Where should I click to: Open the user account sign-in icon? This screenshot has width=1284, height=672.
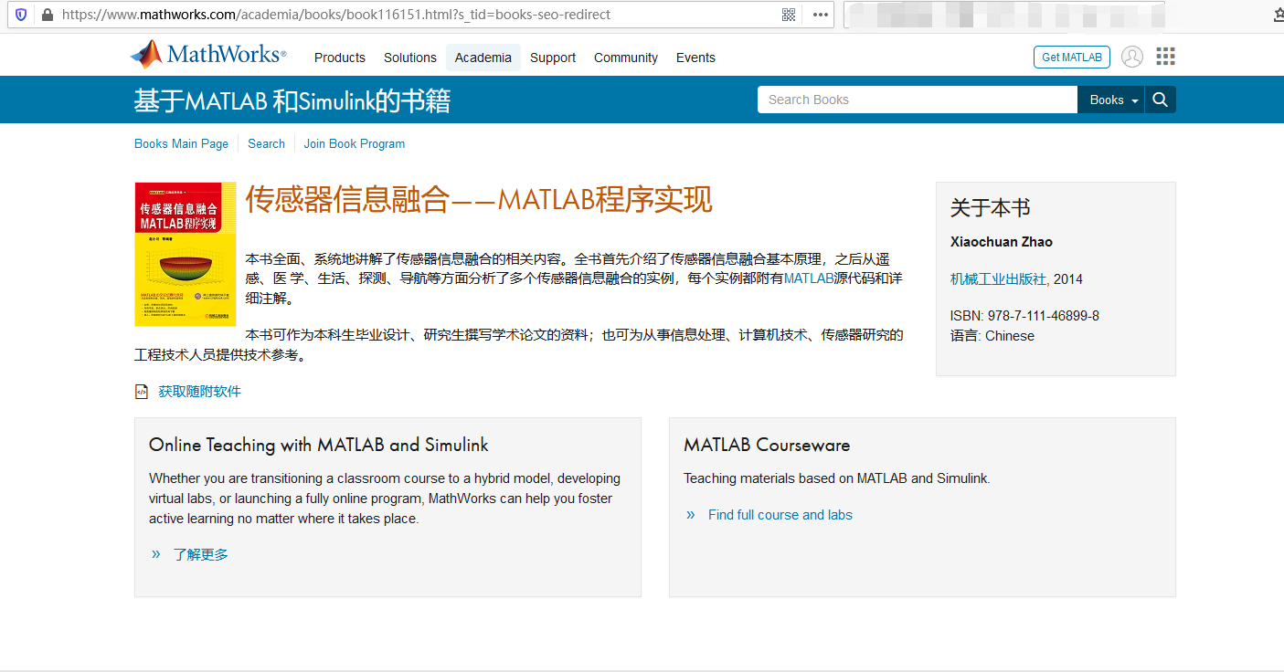1131,56
